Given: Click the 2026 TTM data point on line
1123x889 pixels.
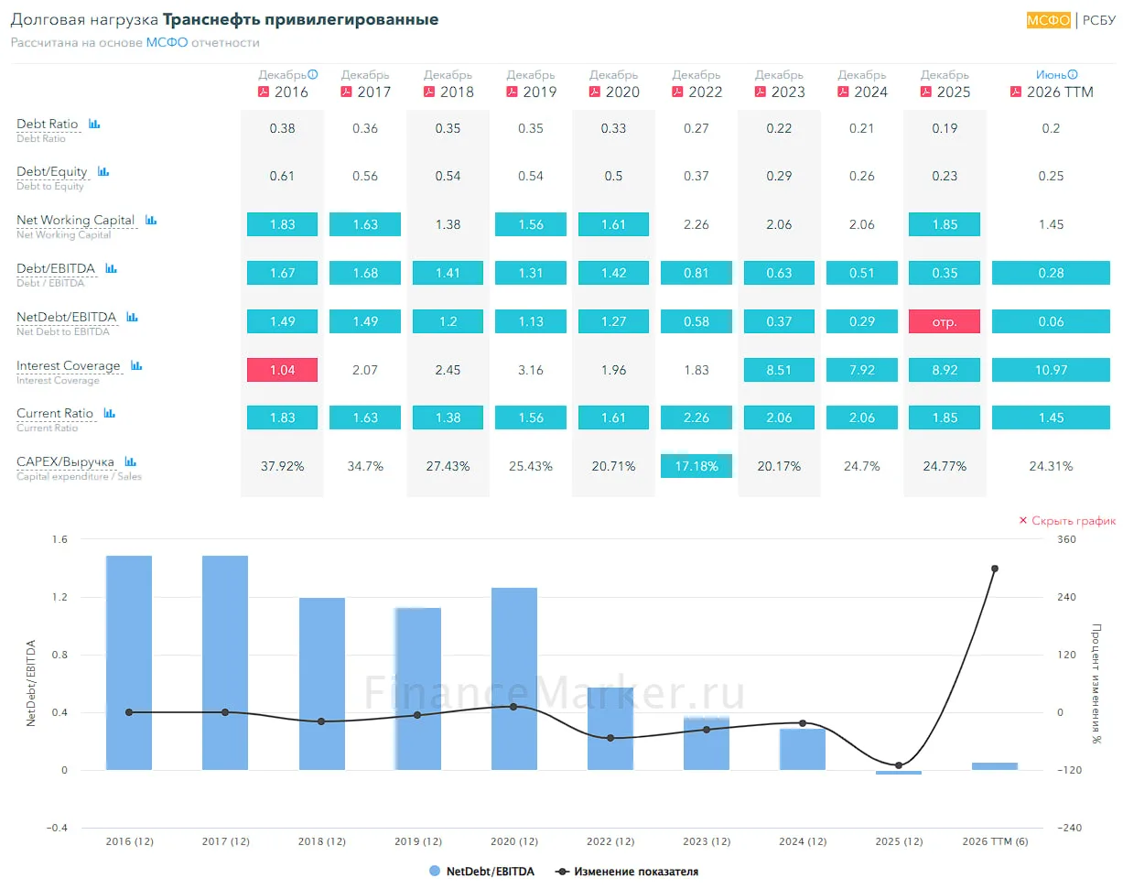Looking at the screenshot, I should [x=995, y=569].
